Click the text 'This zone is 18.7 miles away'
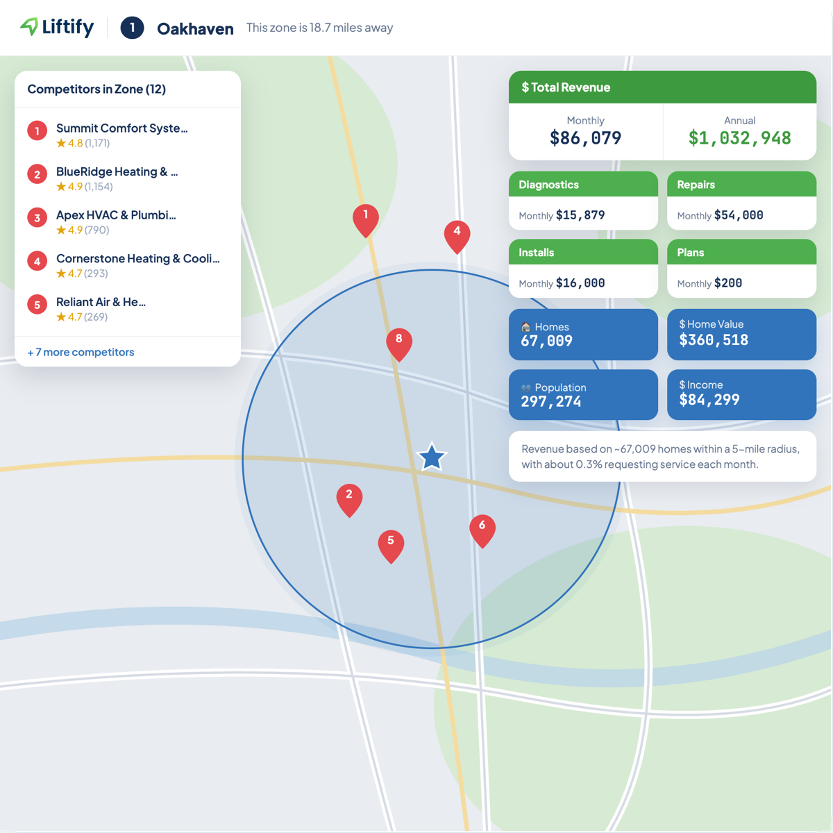This screenshot has height=833, width=833. tap(319, 28)
